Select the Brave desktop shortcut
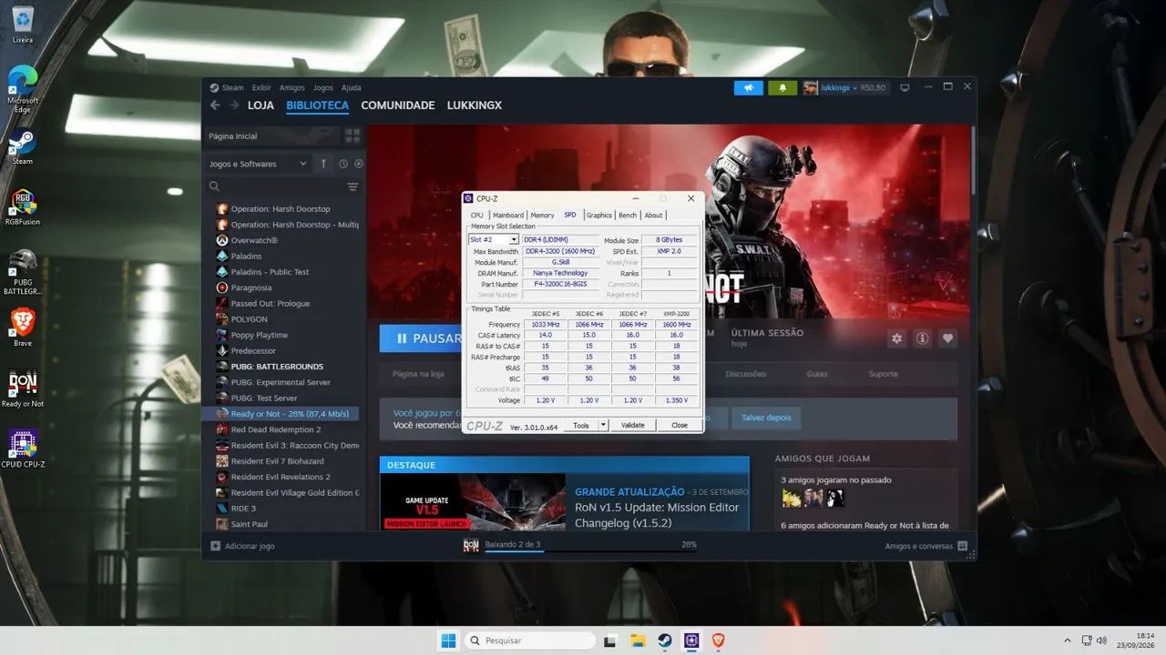This screenshot has height=655, width=1166. click(23, 328)
